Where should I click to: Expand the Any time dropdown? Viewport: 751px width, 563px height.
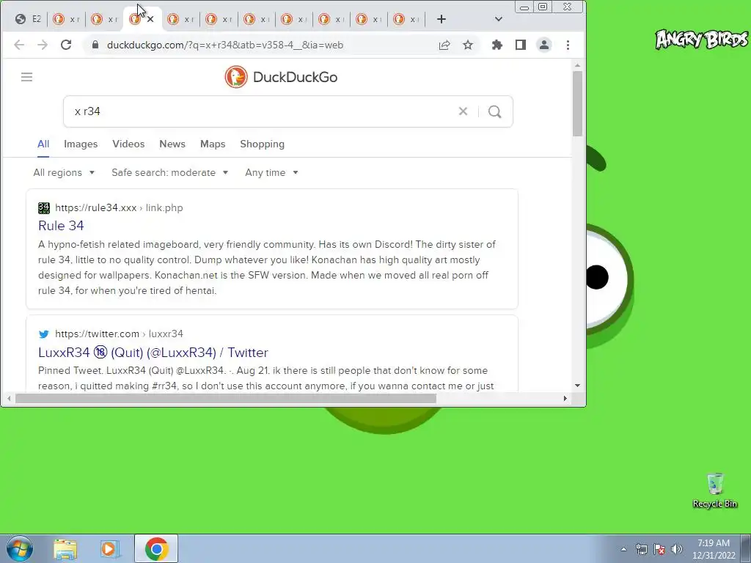(271, 173)
